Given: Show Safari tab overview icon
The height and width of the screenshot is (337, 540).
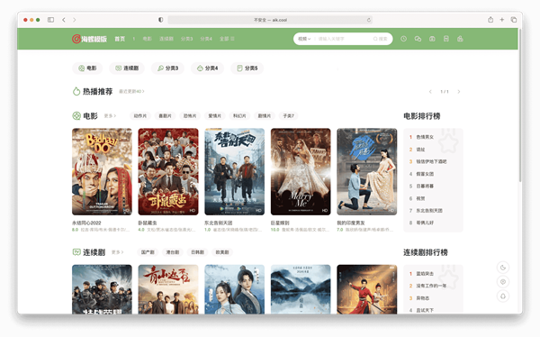Looking at the screenshot, I should (514, 20).
